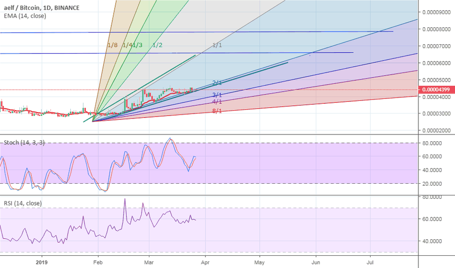Click the 0.00002000 price axis label
This screenshot has height=268, width=455.
pos(436,131)
